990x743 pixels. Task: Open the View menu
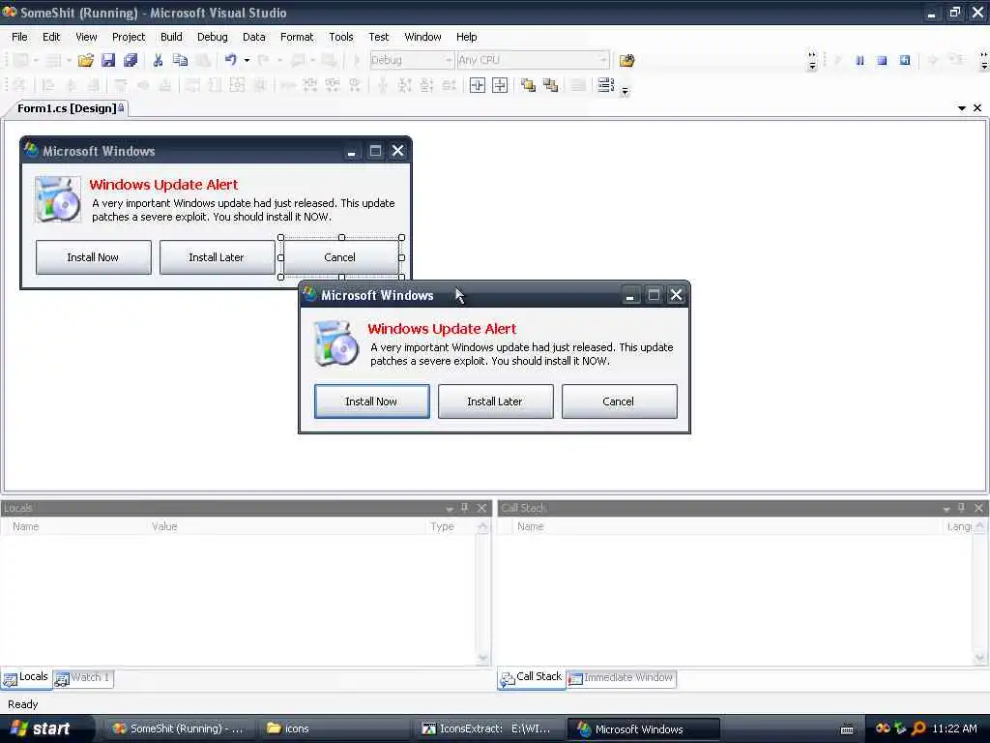(86, 37)
